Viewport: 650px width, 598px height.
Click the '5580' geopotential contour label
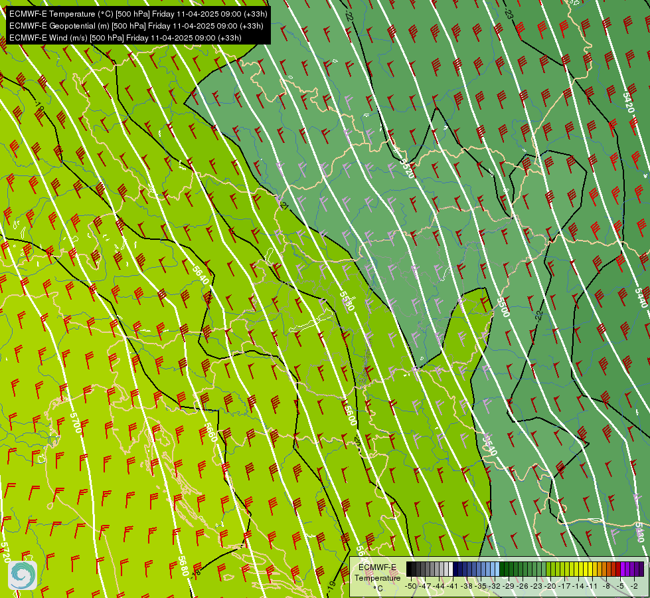pos(347,301)
